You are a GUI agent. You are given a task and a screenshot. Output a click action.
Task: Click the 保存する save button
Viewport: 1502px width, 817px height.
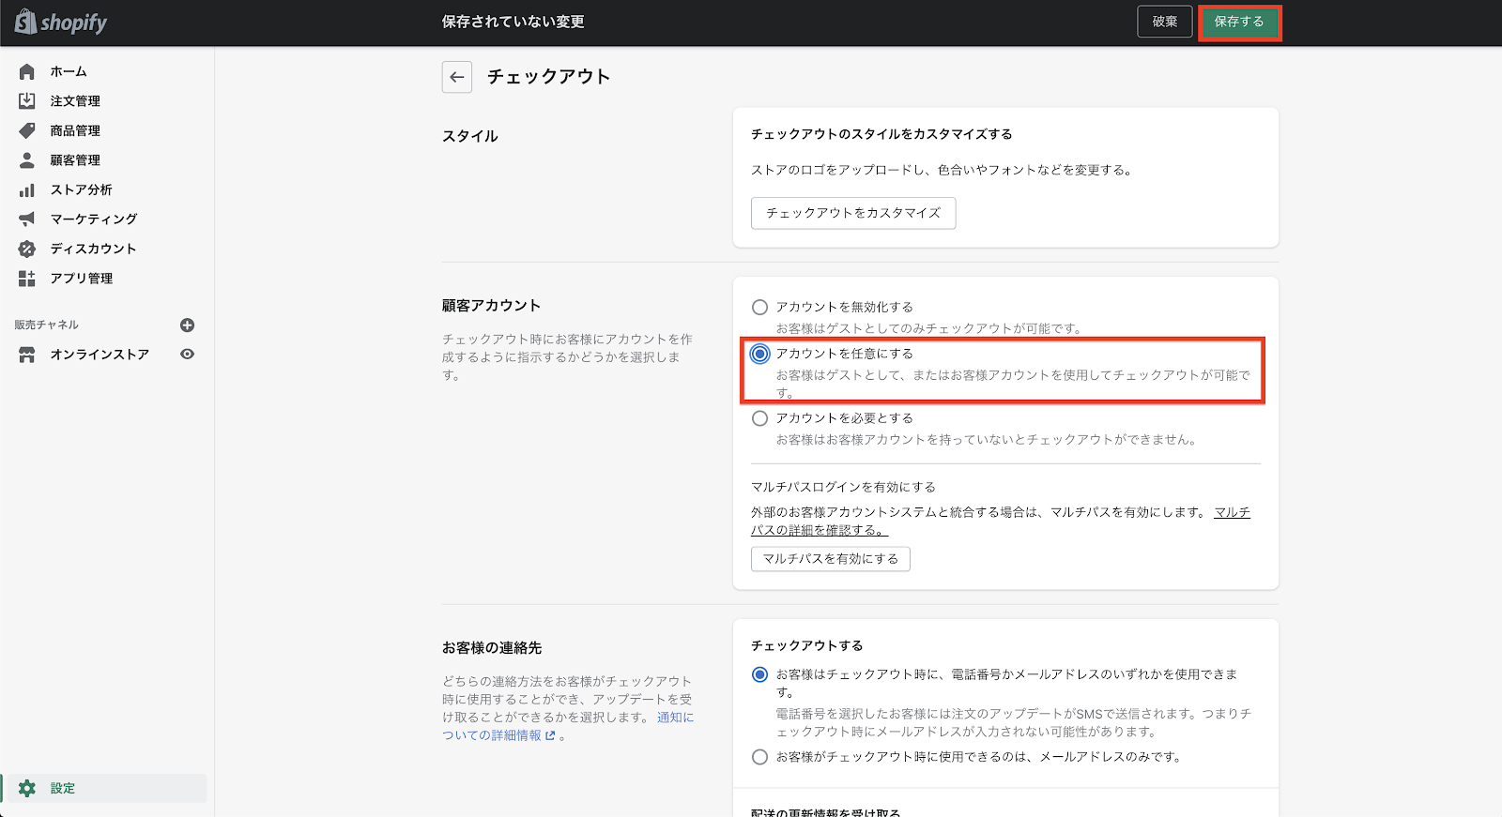point(1239,22)
